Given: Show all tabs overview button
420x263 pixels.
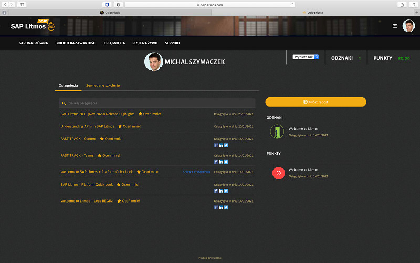Looking at the screenshot, I should pos(413,5).
